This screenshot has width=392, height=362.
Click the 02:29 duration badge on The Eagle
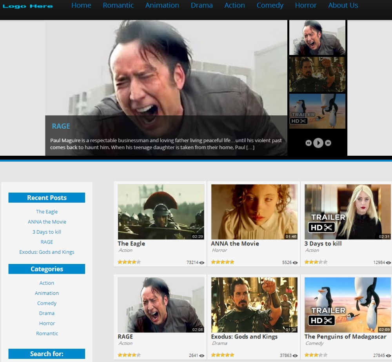coord(198,236)
